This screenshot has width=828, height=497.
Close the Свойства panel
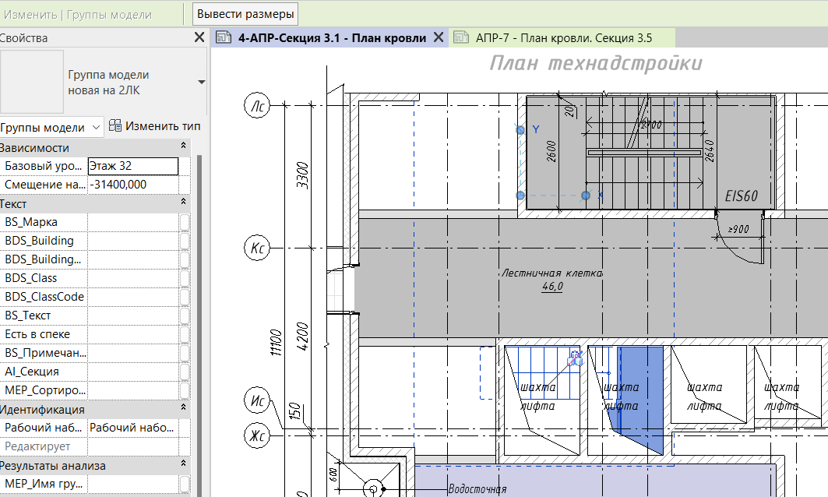click(x=199, y=37)
